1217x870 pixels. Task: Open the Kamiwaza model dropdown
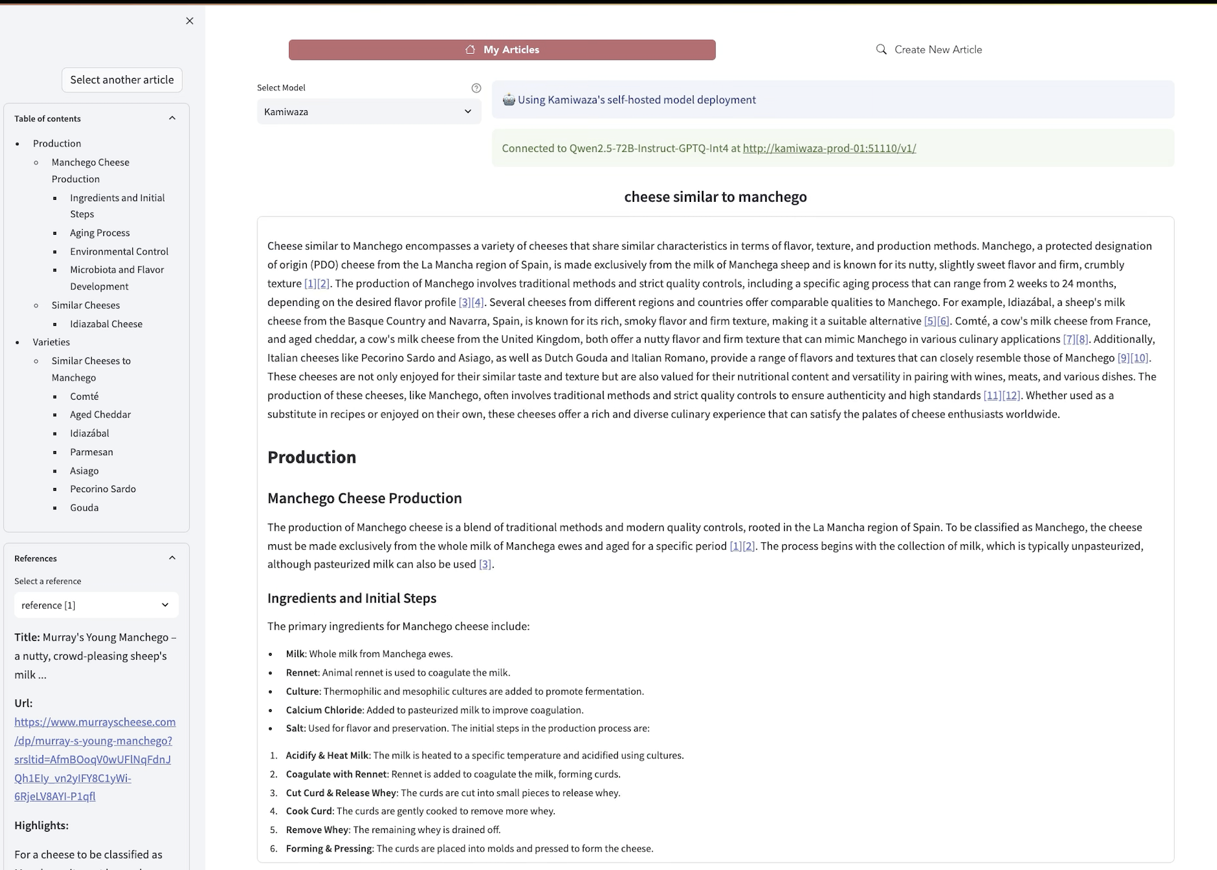click(x=369, y=112)
